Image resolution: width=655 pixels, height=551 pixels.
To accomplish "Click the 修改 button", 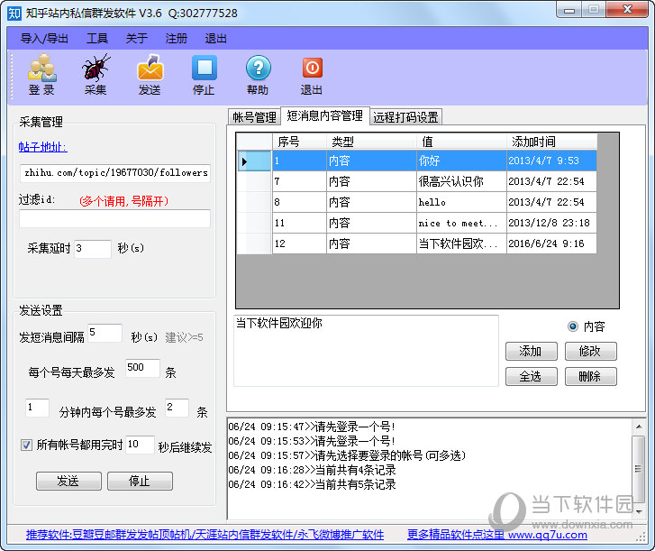I will tap(590, 351).
